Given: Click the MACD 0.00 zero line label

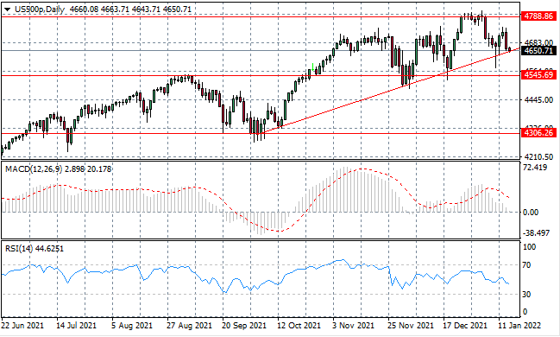Looking at the screenshot, I should (531, 213).
